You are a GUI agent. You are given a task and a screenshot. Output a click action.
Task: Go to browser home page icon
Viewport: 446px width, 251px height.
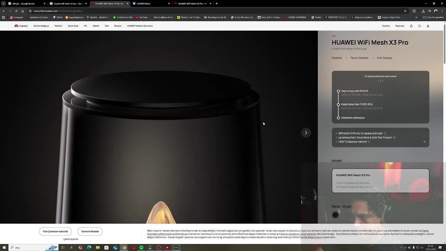(x=23, y=11)
